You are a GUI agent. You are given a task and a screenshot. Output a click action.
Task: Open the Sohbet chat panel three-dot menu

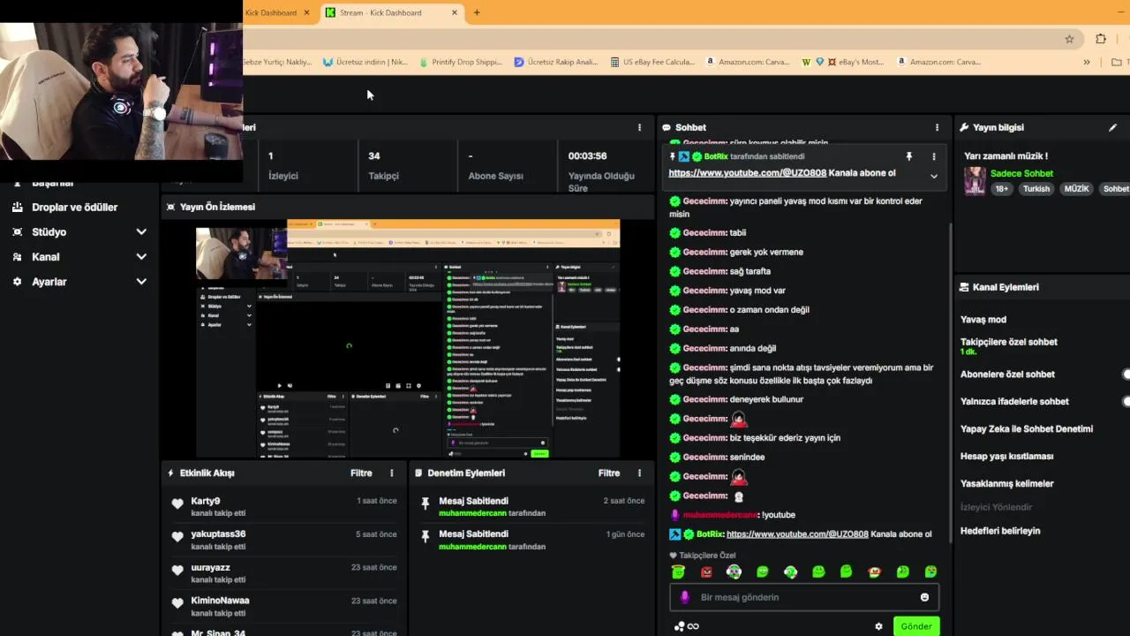[937, 127]
